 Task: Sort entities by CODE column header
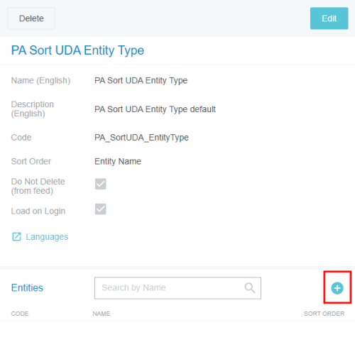pyautogui.click(x=20, y=314)
